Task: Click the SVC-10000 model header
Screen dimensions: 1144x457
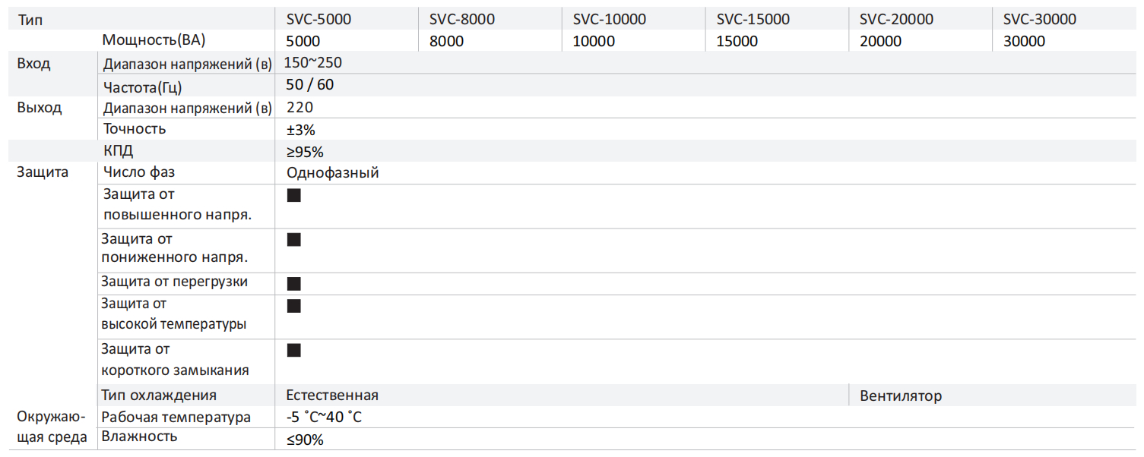Action: (x=609, y=19)
